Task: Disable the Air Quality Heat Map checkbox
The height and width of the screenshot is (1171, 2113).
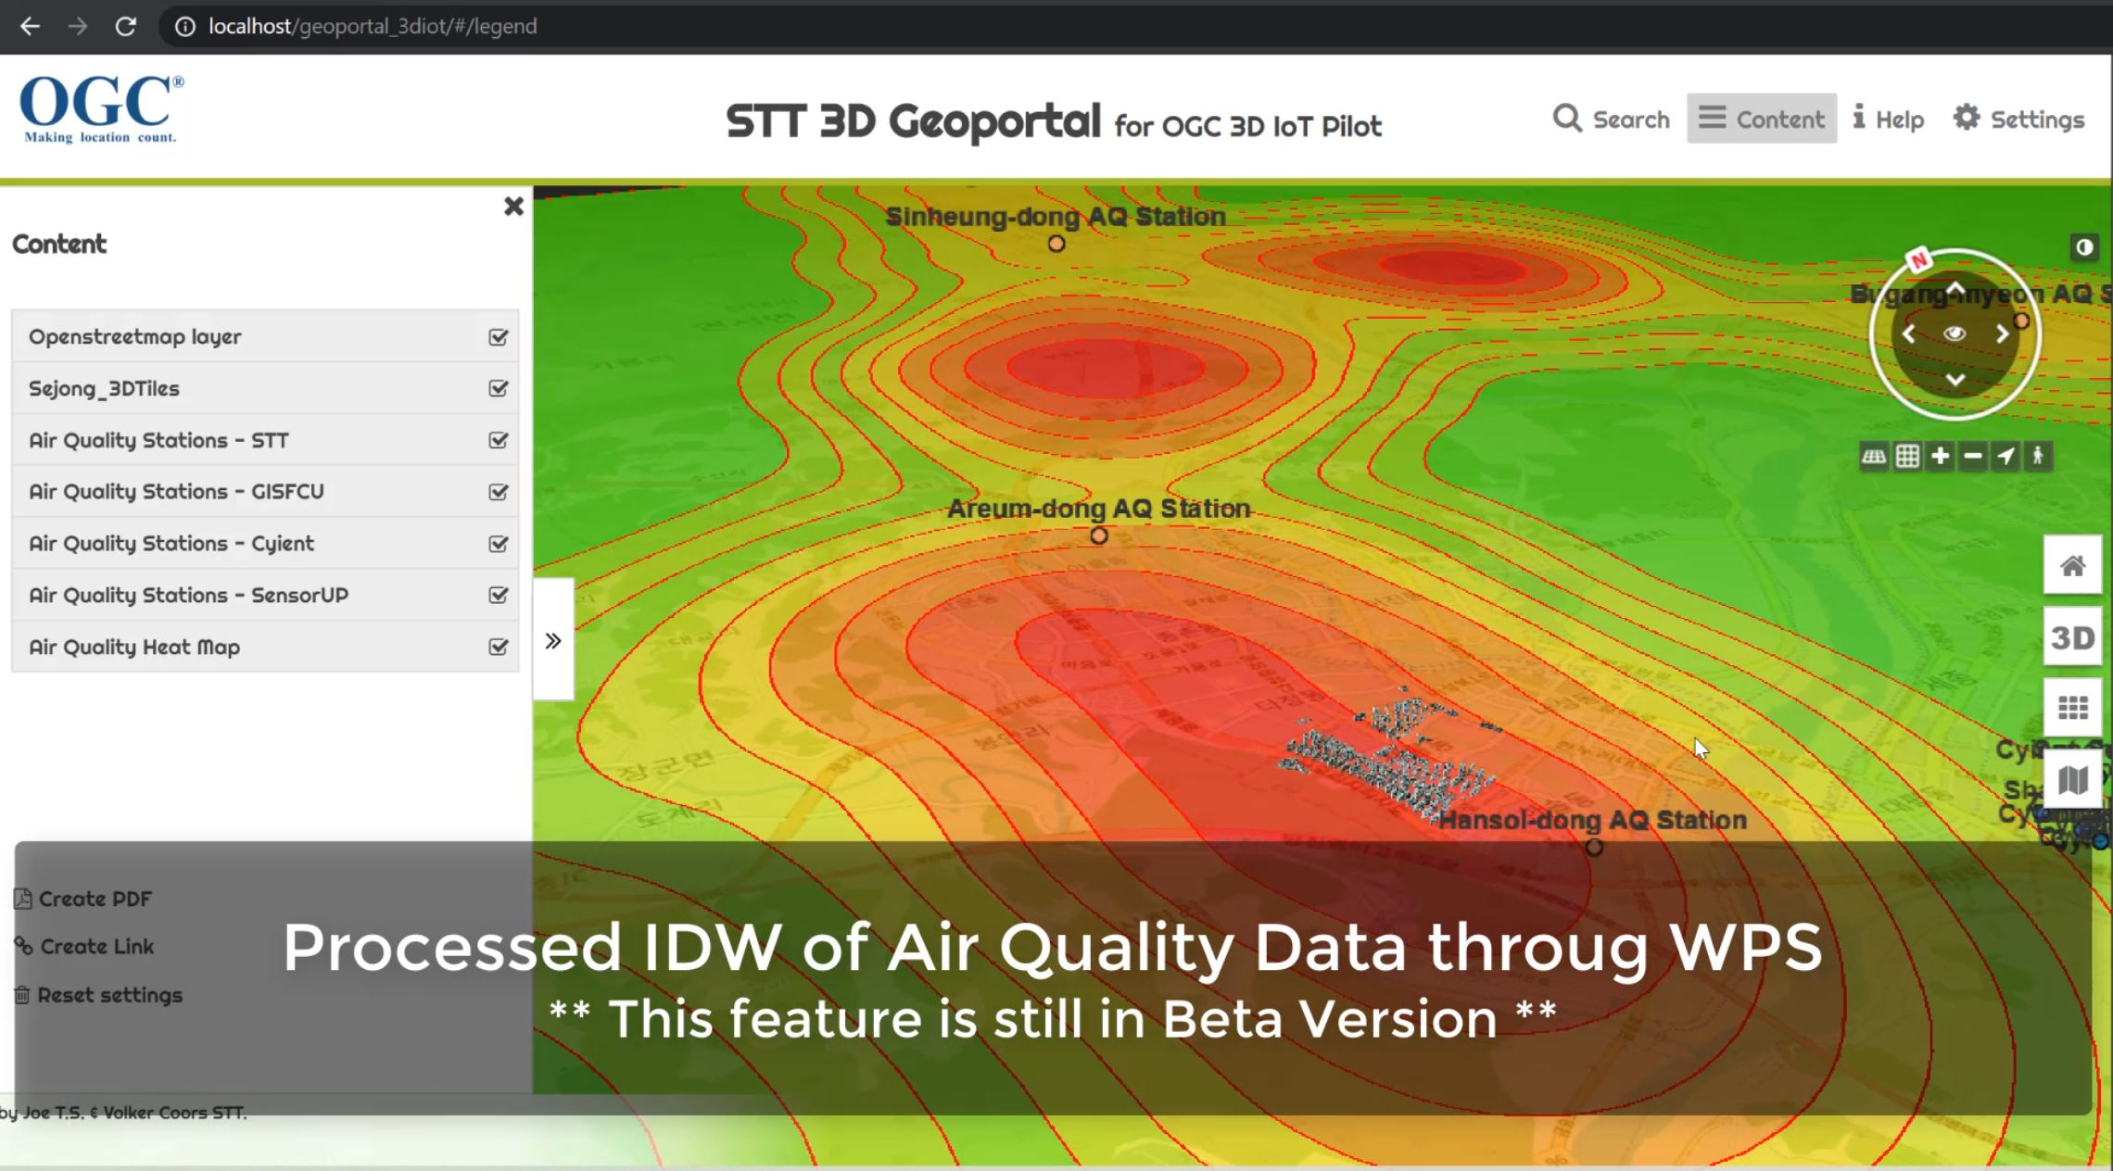Action: coord(499,647)
